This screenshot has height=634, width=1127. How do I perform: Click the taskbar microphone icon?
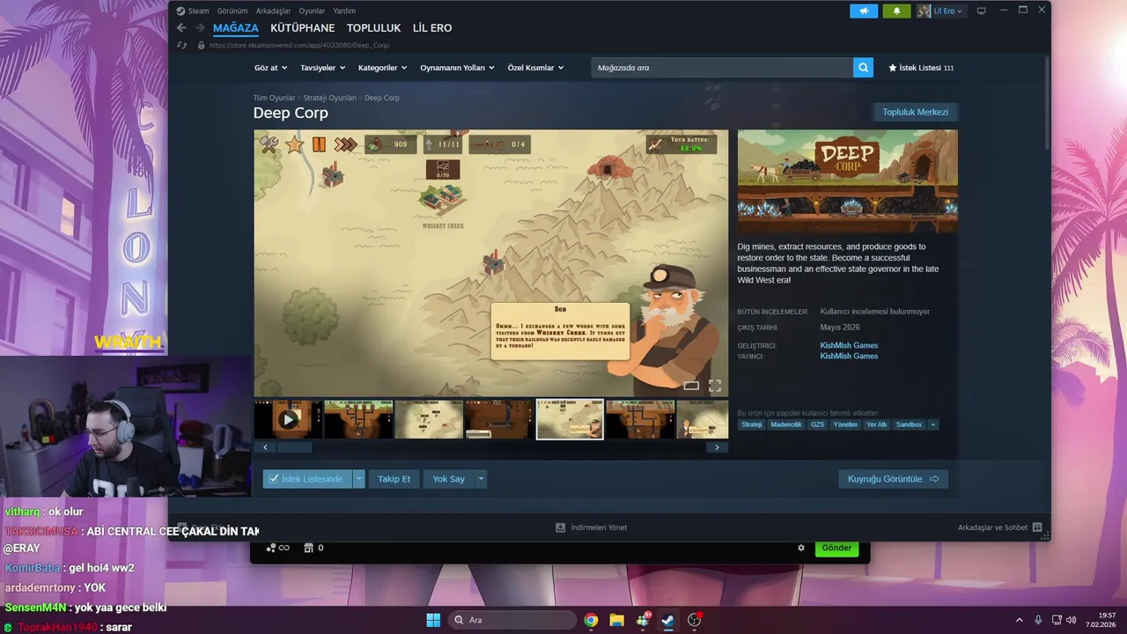point(1038,620)
